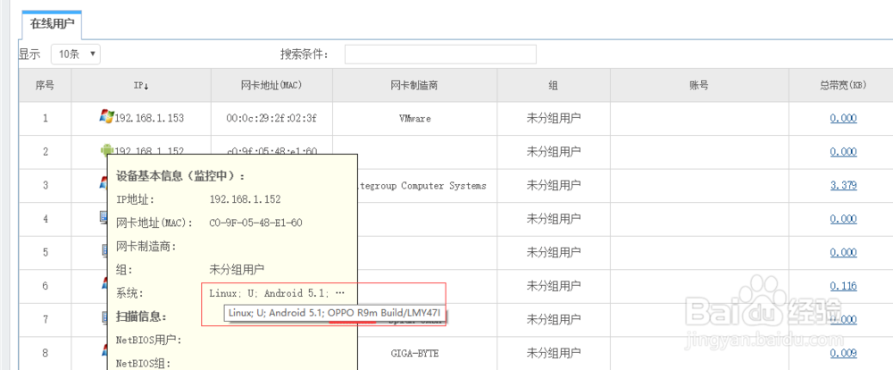Sort by the IP column header
The image size is (893, 370).
tap(141, 86)
